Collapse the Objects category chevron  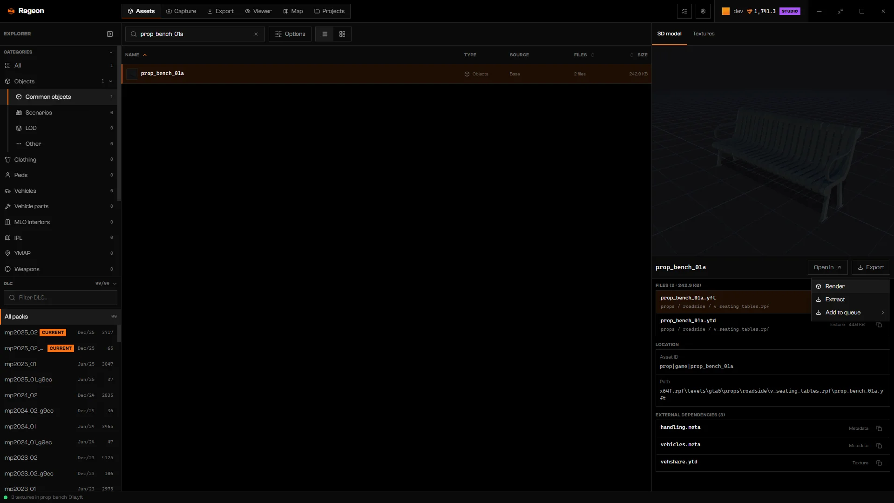coord(111,82)
